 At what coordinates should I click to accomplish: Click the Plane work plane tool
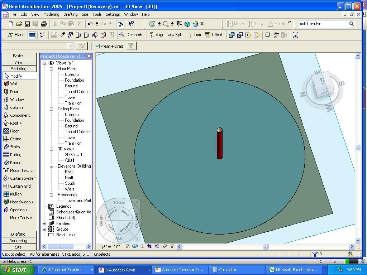[16, 35]
